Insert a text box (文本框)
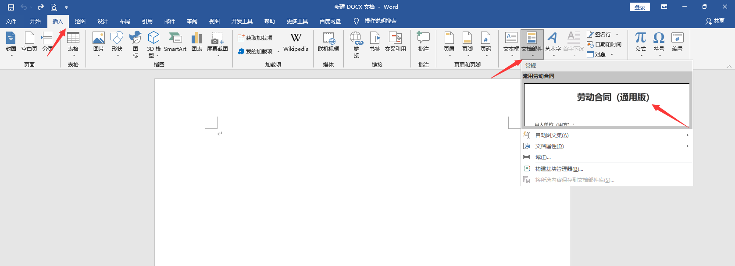Viewport: 735px width, 266px height. (511, 44)
